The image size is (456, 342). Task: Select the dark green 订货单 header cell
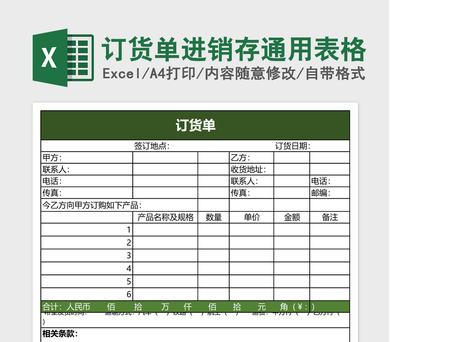(195, 125)
